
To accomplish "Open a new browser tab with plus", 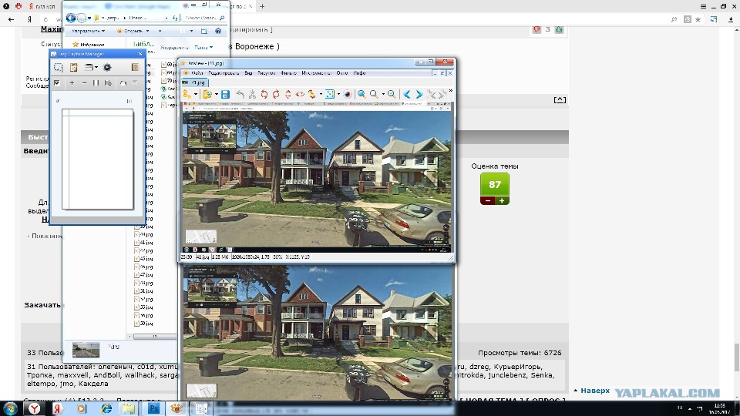I will pos(262,6).
